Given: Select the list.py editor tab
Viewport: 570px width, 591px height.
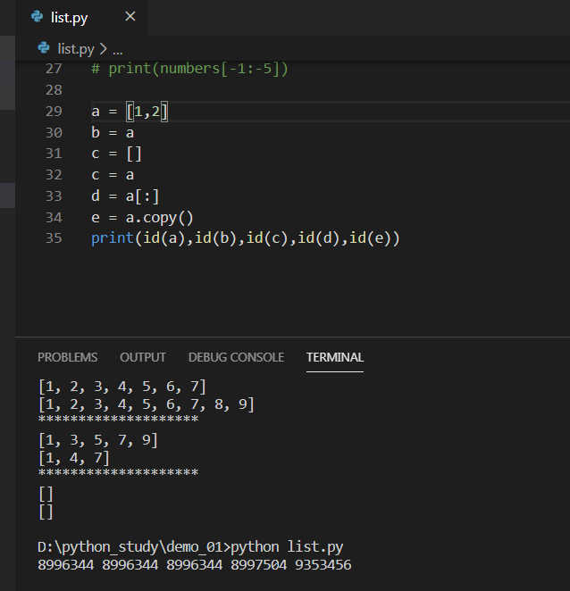Looking at the screenshot, I should pos(81,18).
